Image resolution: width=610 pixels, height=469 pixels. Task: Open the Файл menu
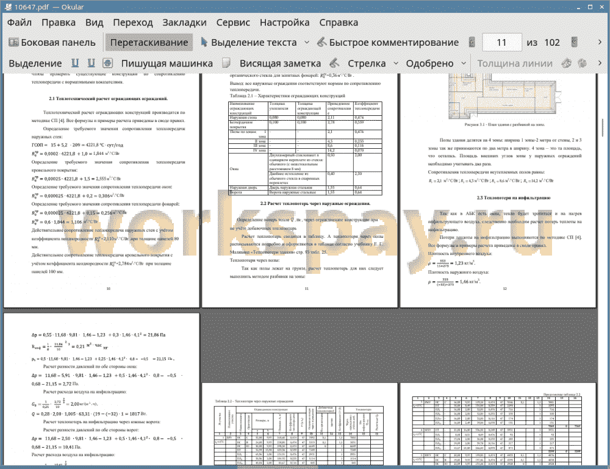click(x=20, y=23)
